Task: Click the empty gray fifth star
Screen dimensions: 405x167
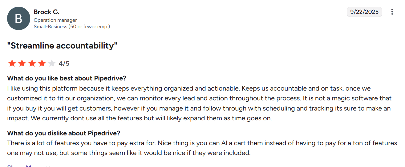Action: point(52,64)
